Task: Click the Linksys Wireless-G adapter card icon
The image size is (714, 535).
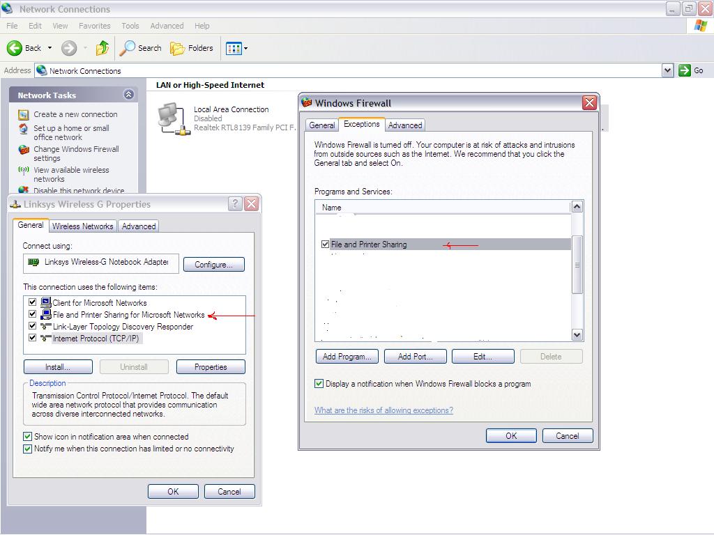Action: (33, 262)
